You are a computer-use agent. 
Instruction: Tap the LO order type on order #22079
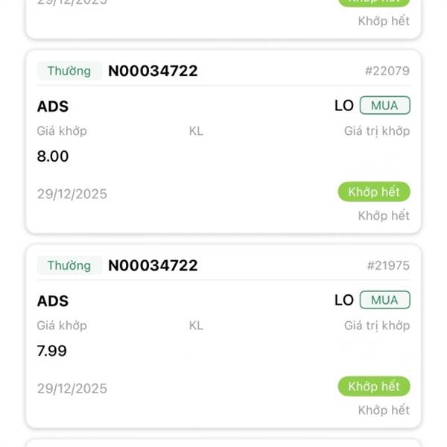point(343,106)
